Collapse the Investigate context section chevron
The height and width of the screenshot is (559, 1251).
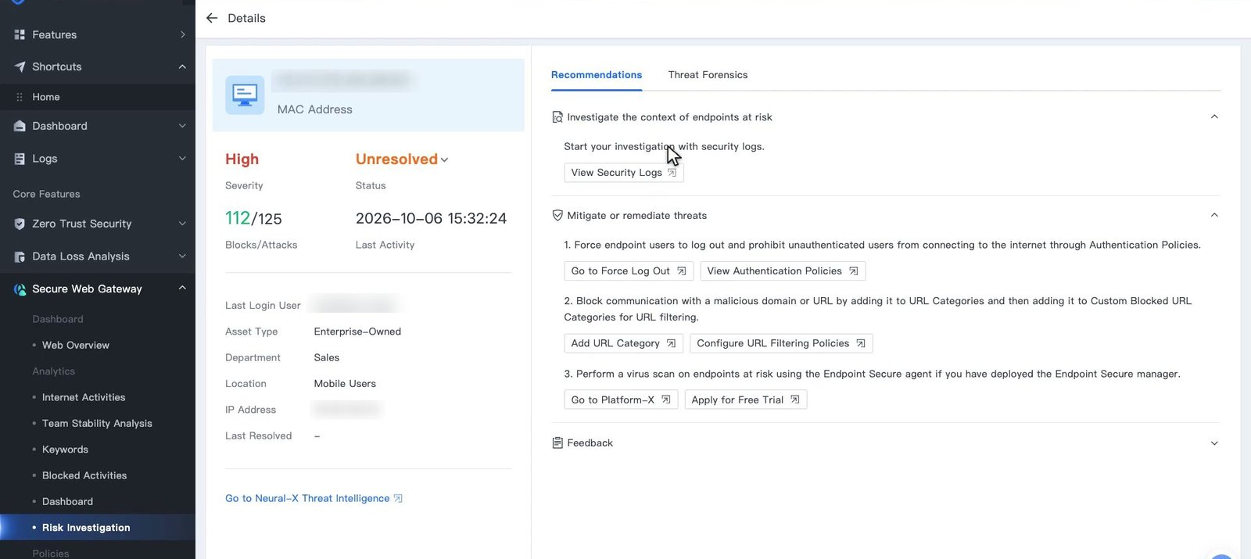click(1214, 116)
